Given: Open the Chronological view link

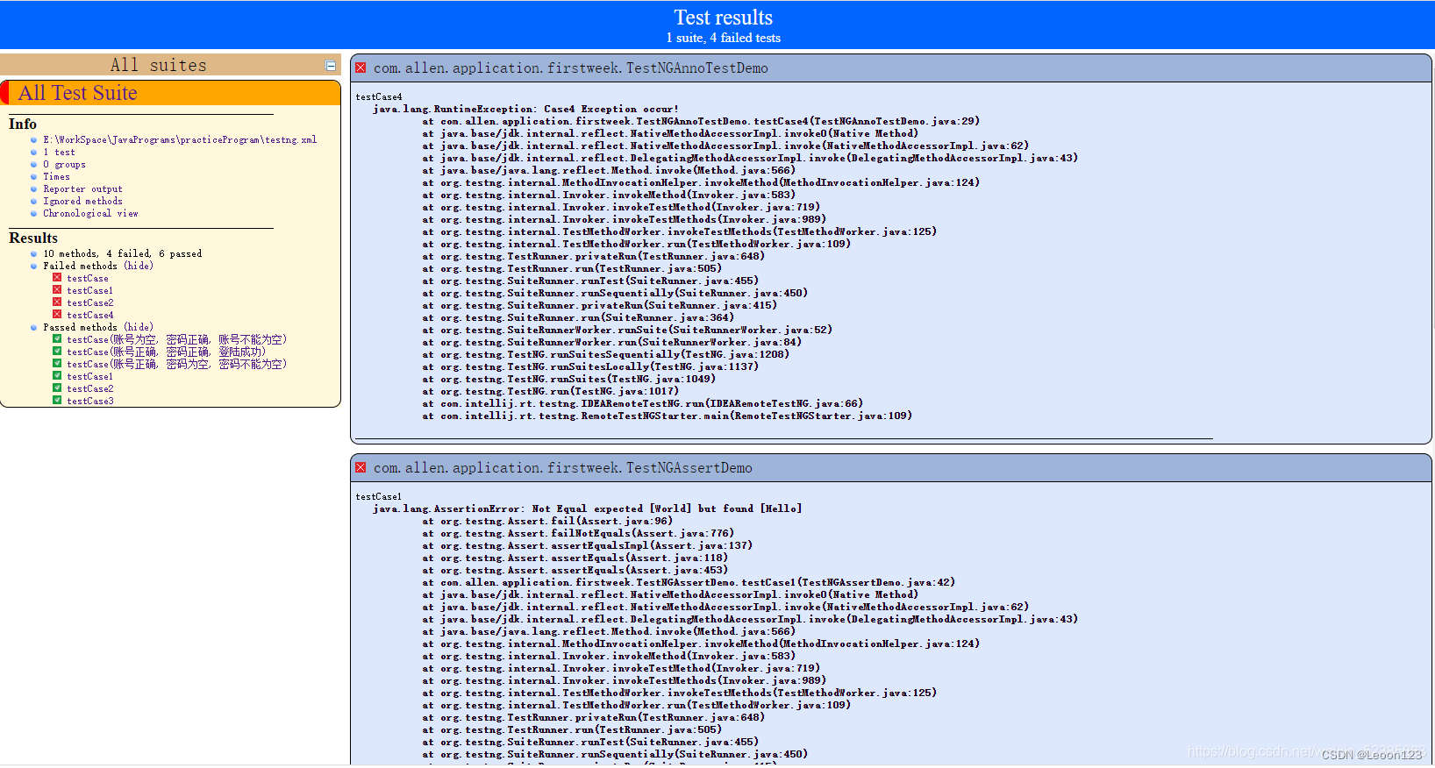Looking at the screenshot, I should [x=90, y=213].
